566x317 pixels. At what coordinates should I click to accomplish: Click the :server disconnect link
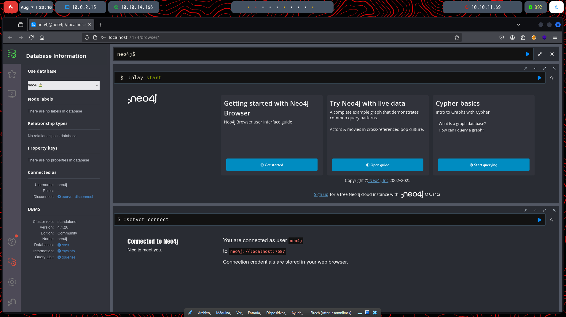[x=77, y=197]
